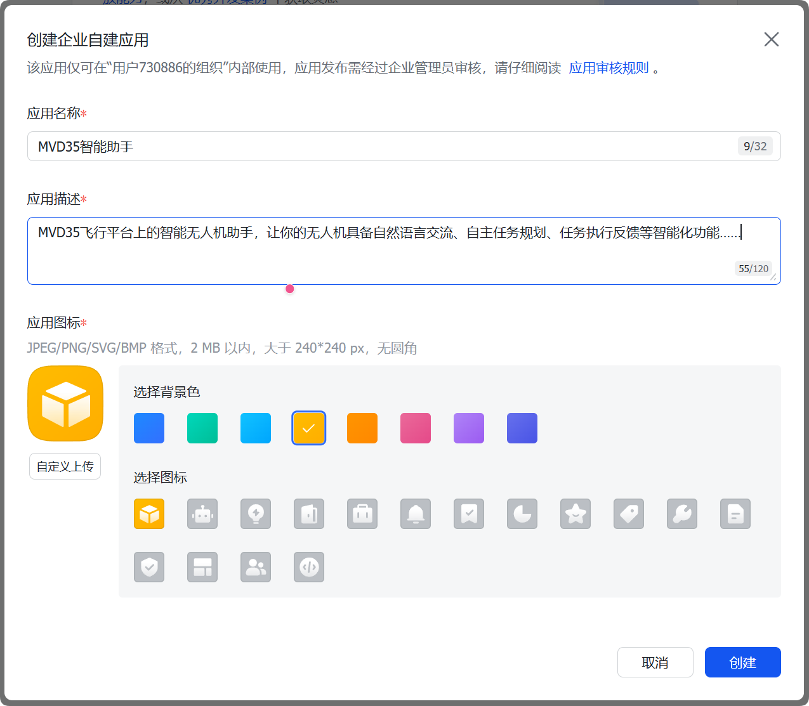Choose the blue background color
Viewport: 809px width, 706px height.
coord(149,428)
